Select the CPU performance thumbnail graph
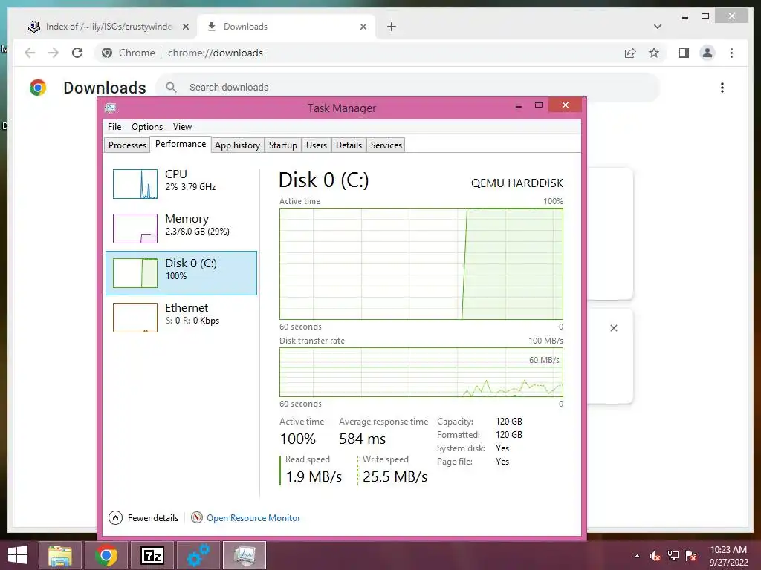 pos(135,184)
